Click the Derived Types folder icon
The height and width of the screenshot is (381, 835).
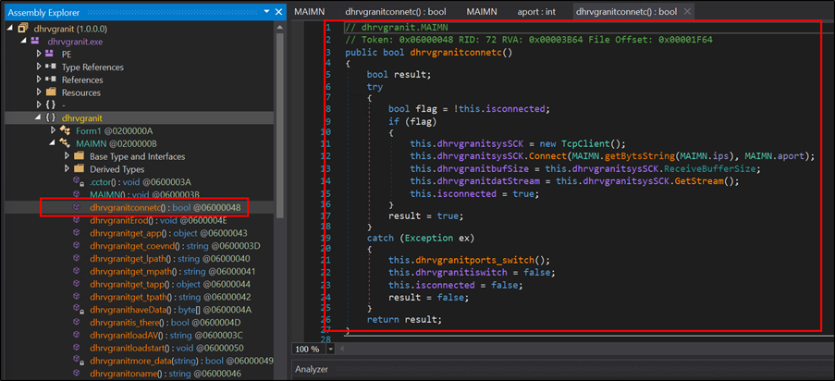[x=79, y=169]
